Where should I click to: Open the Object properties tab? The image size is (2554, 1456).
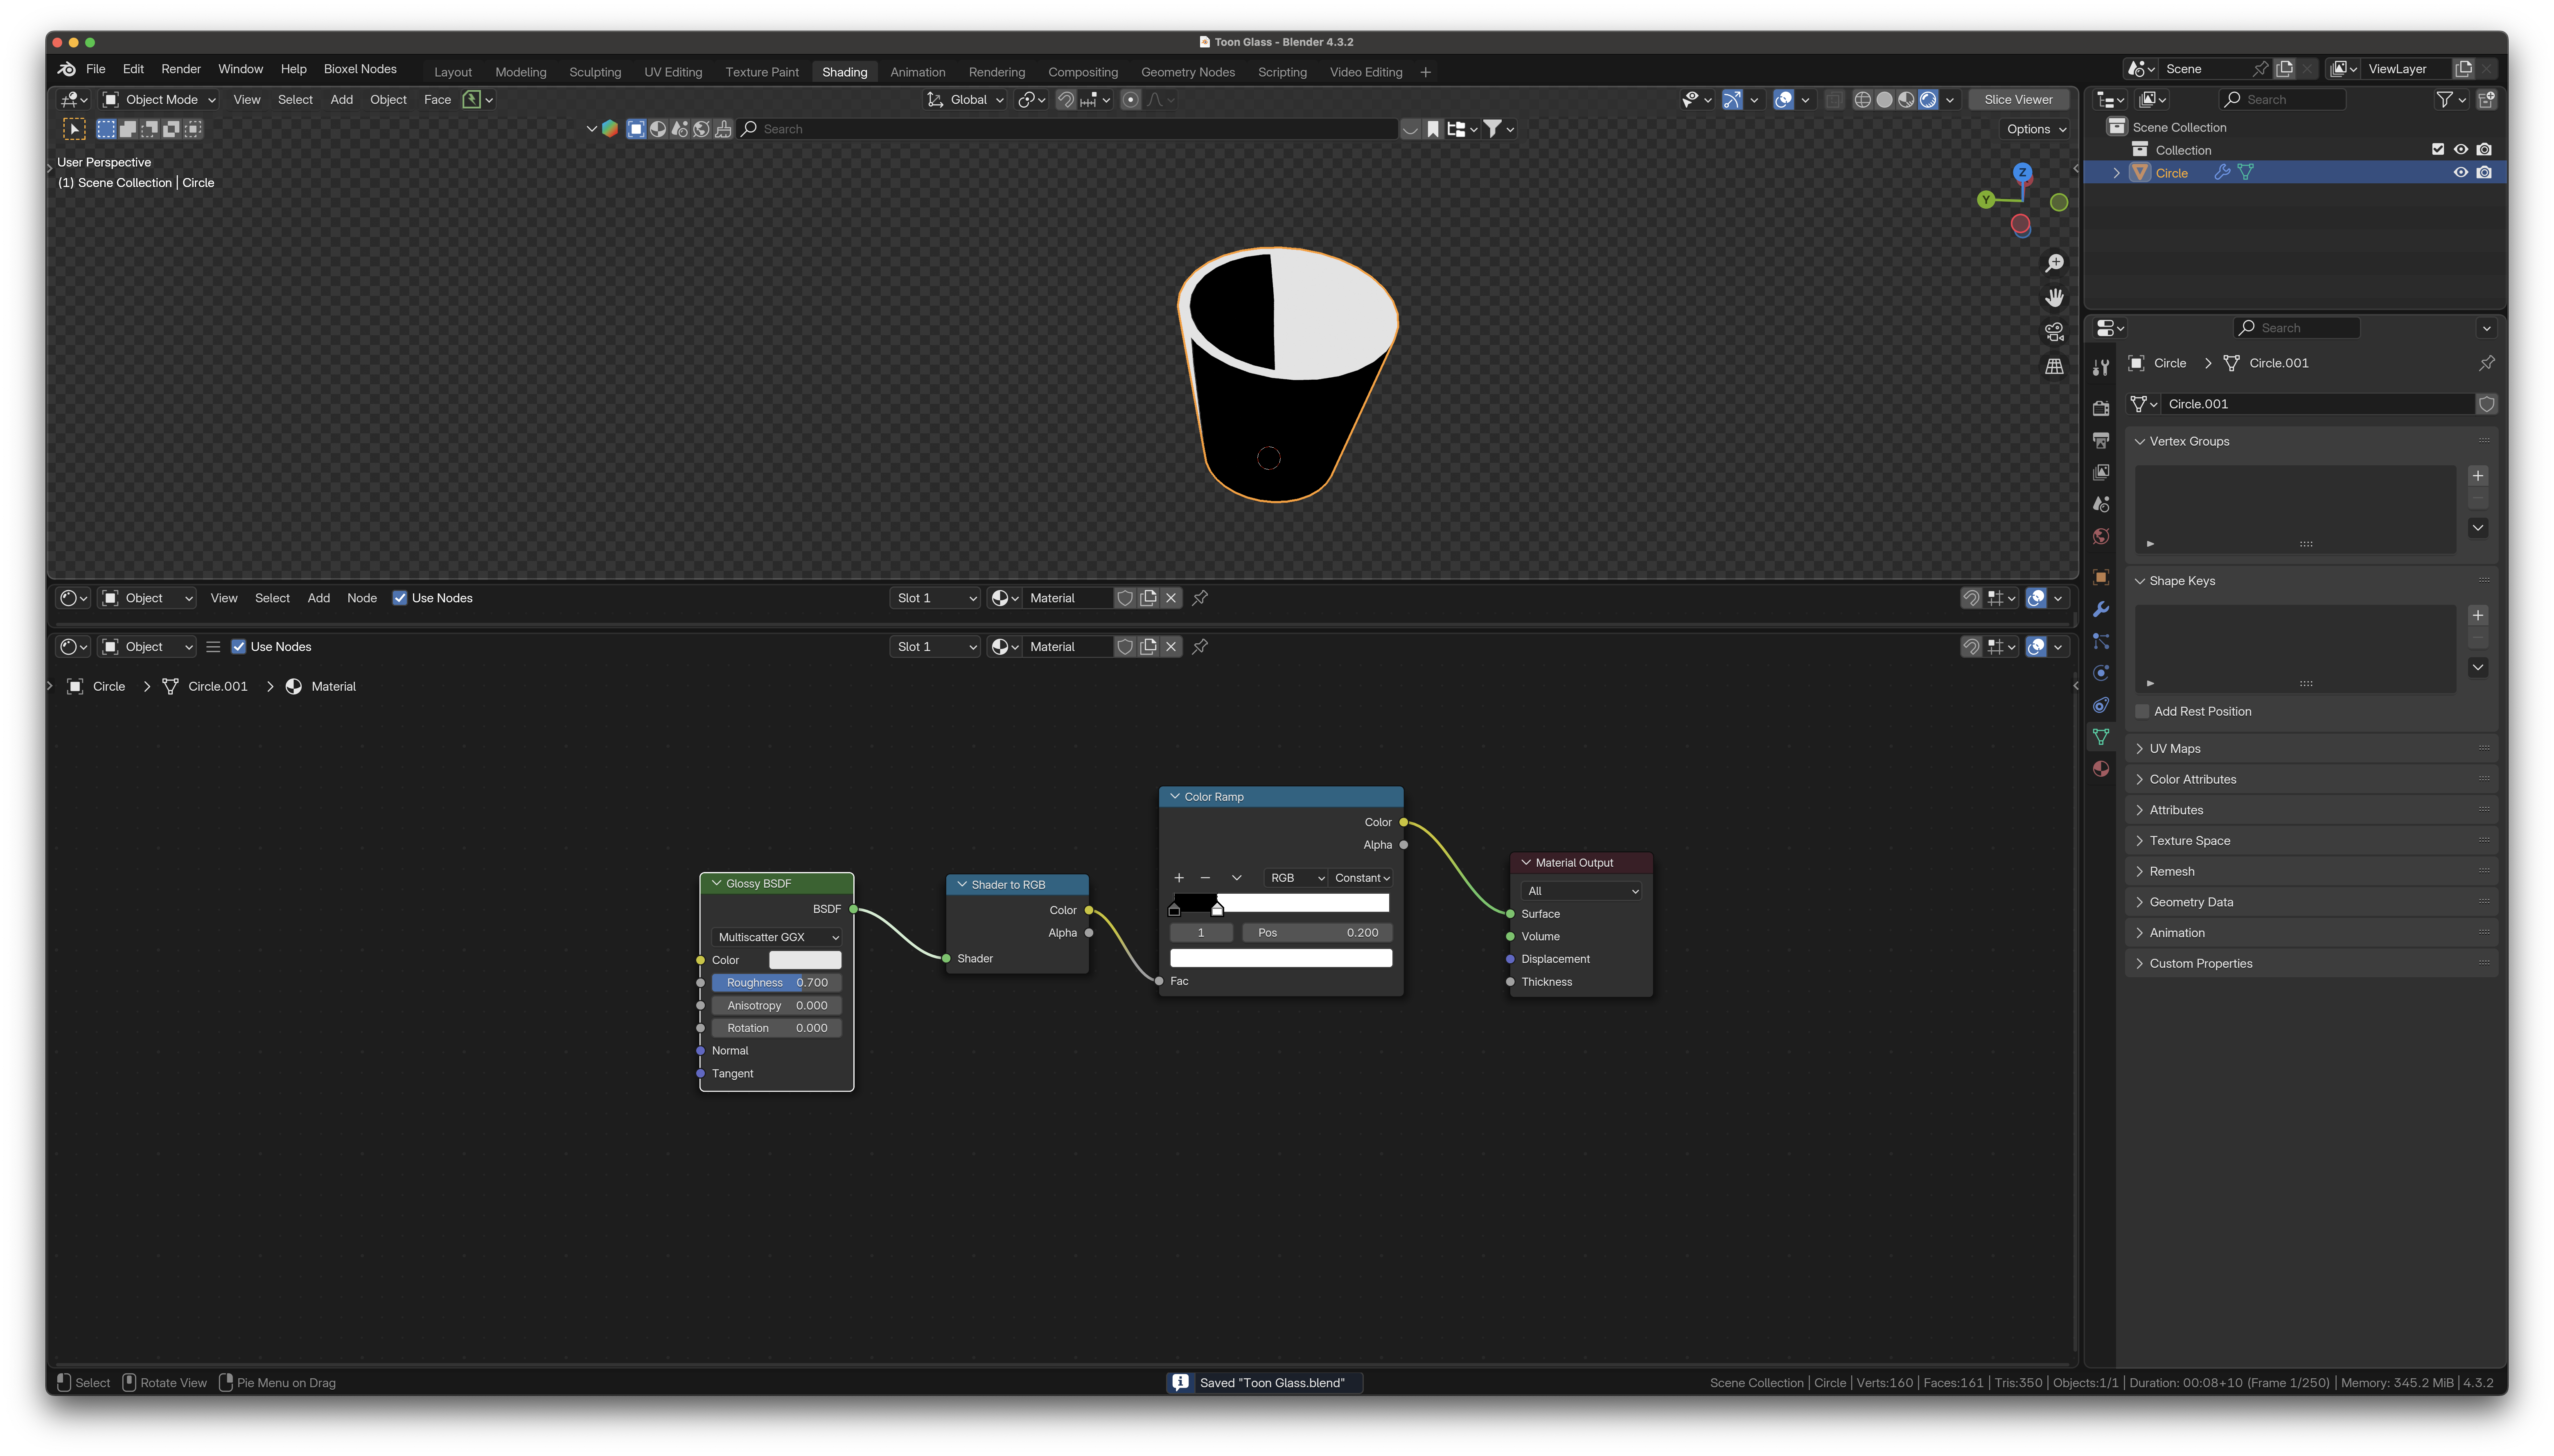(x=2101, y=577)
